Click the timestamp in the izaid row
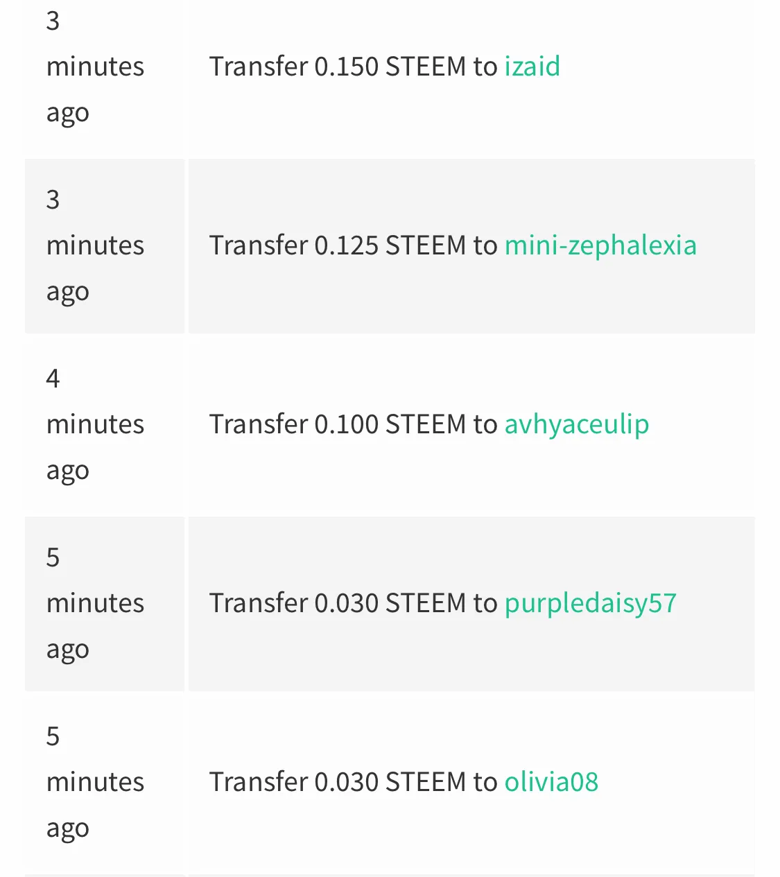780x877 pixels. pyautogui.click(x=95, y=67)
